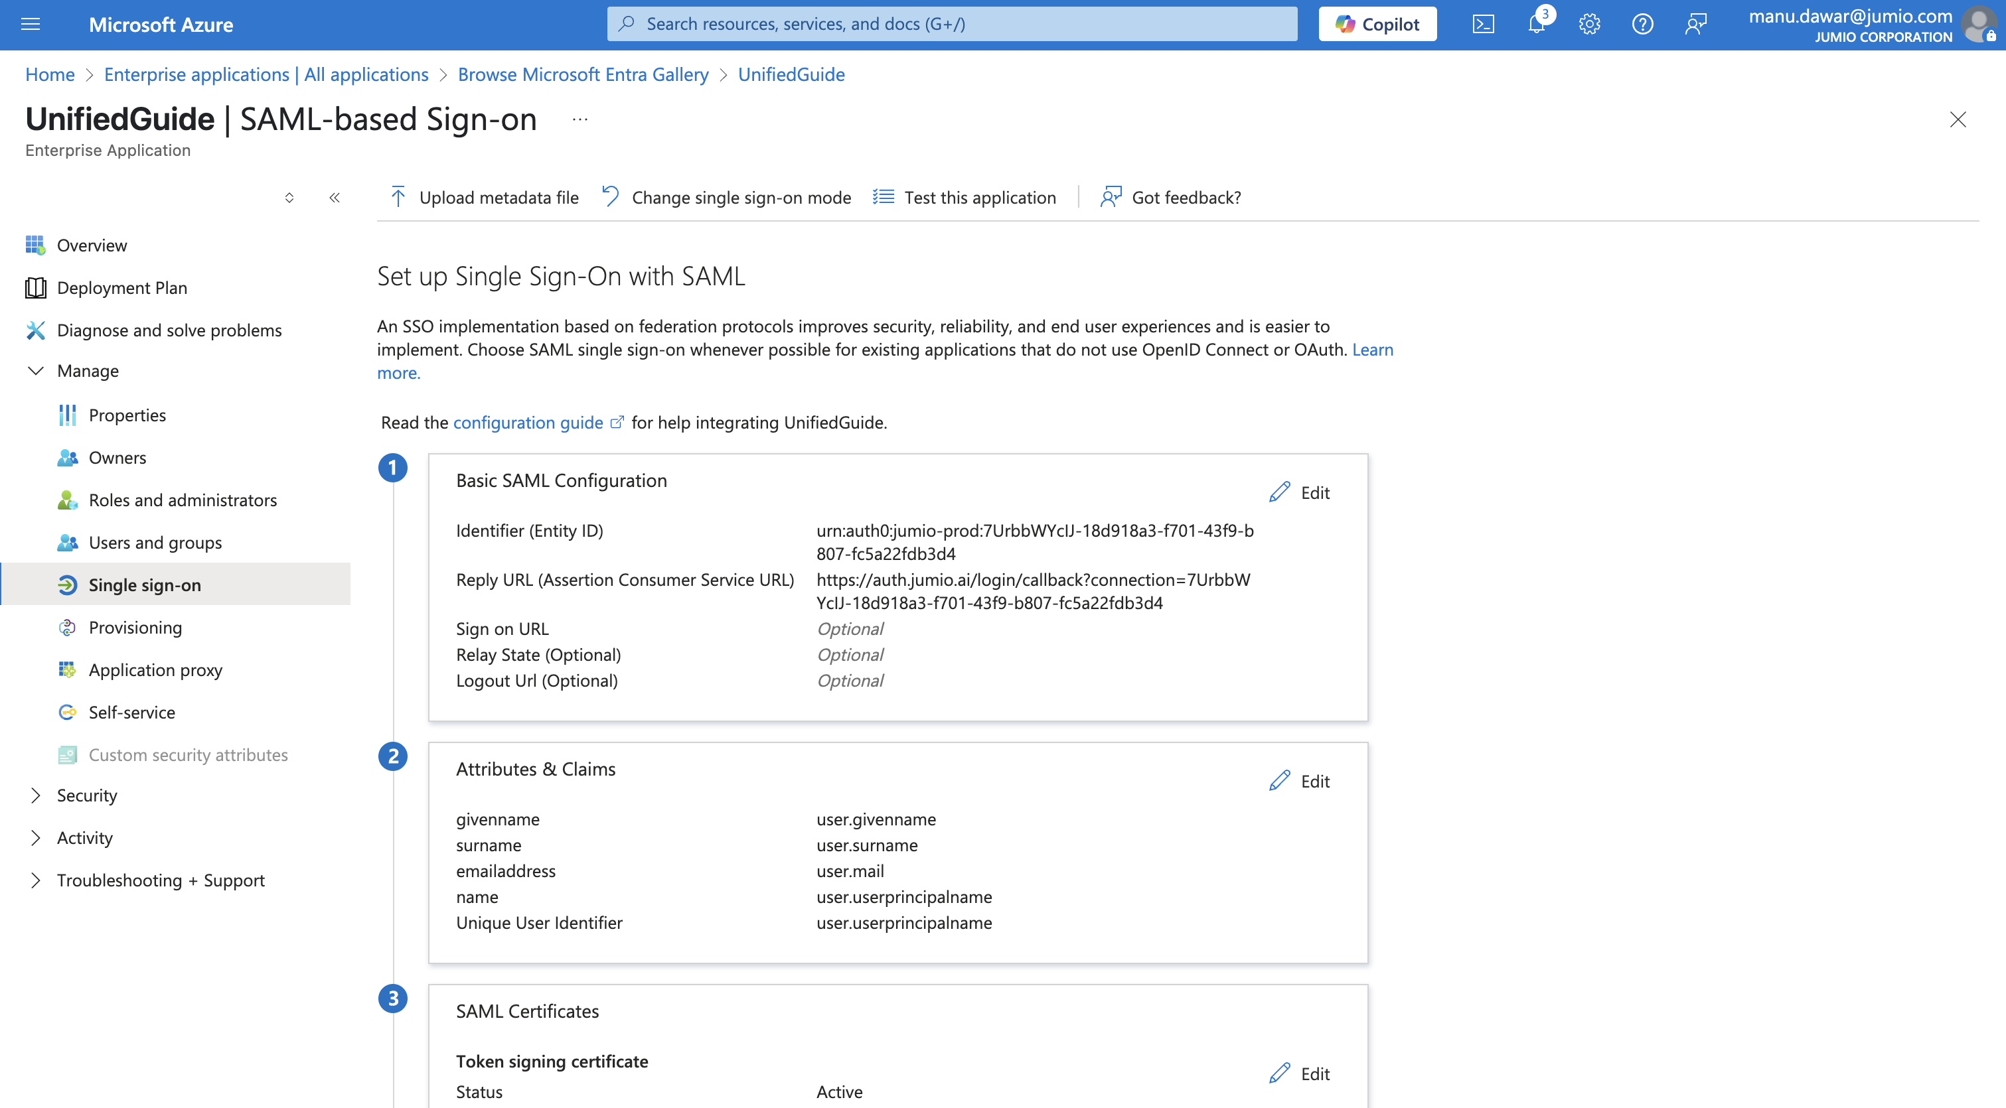Open the notifications bell
The height and width of the screenshot is (1108, 2006).
1535,24
